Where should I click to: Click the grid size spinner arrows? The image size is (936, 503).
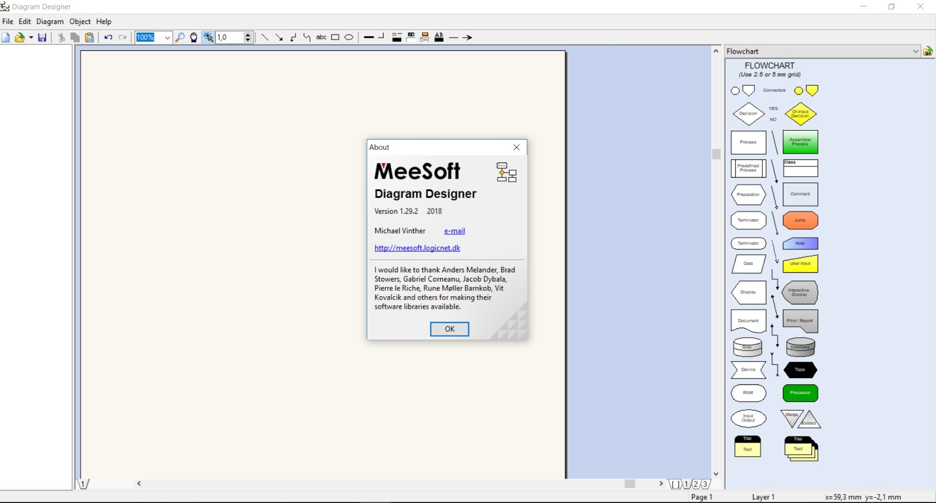tap(248, 37)
